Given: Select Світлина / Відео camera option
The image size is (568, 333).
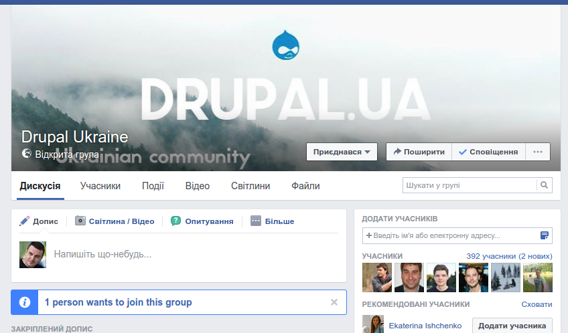Looking at the screenshot, I should 115,221.
